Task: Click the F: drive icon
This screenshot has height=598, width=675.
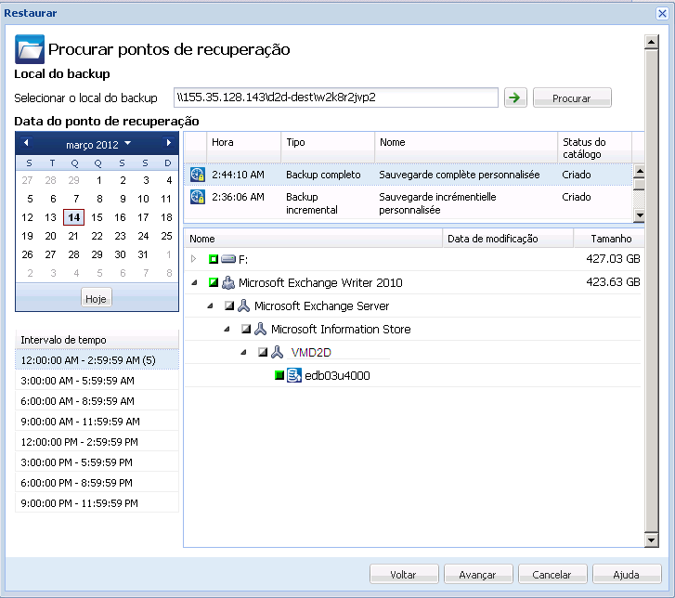Action: click(228, 259)
